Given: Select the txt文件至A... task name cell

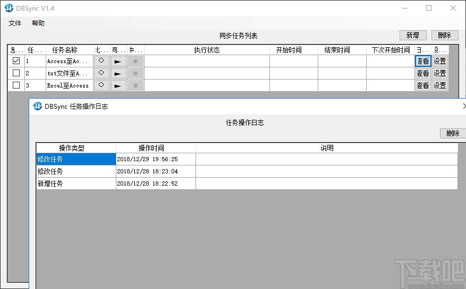Looking at the screenshot, I should [x=70, y=73].
